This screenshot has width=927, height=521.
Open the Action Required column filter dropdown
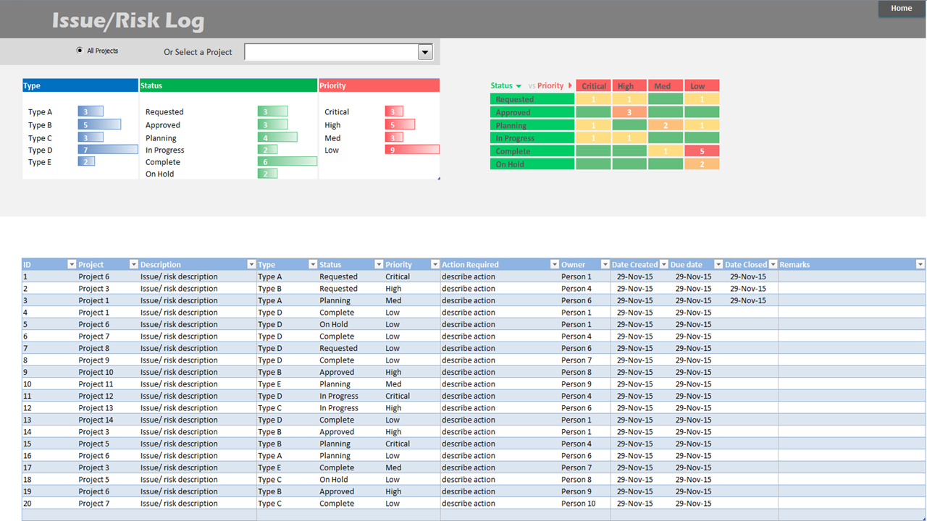click(555, 264)
